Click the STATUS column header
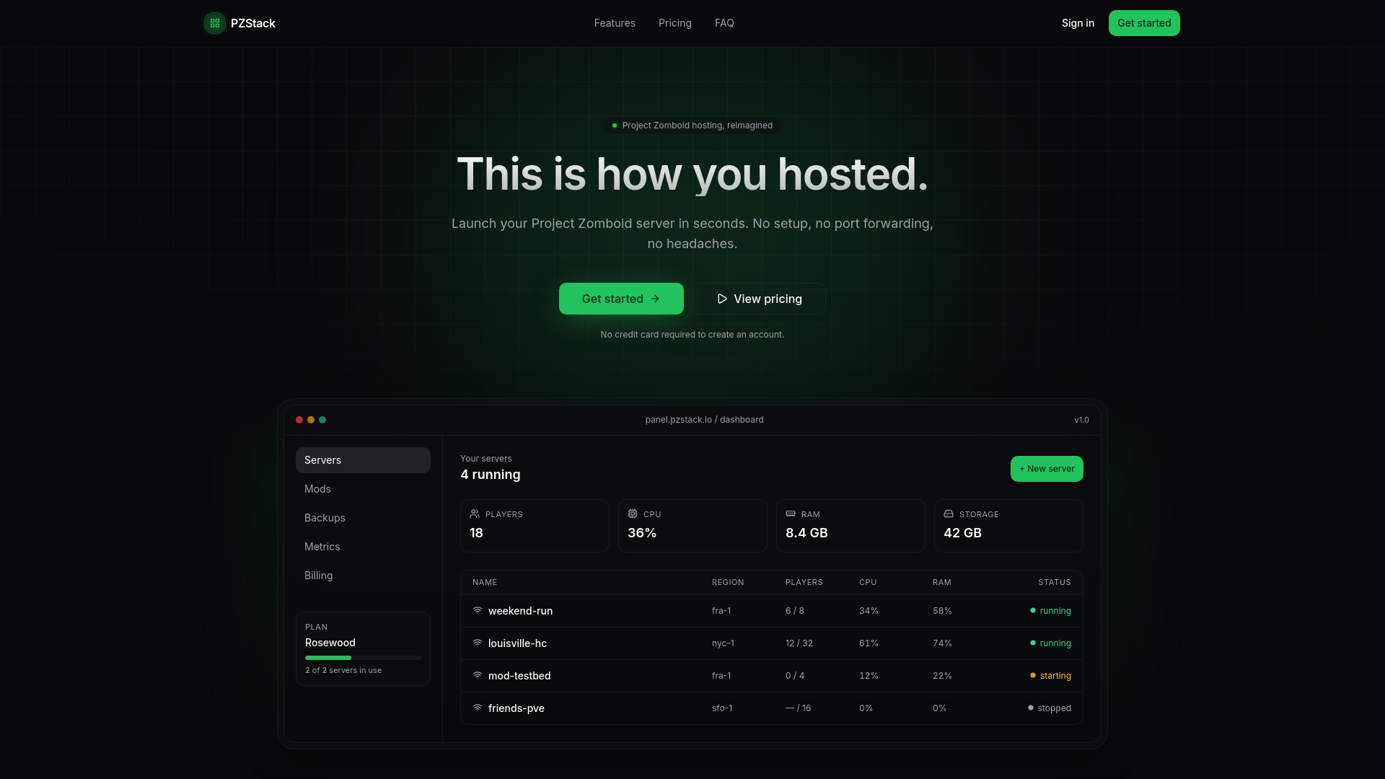Viewport: 1385px width, 779px height. point(1055,582)
